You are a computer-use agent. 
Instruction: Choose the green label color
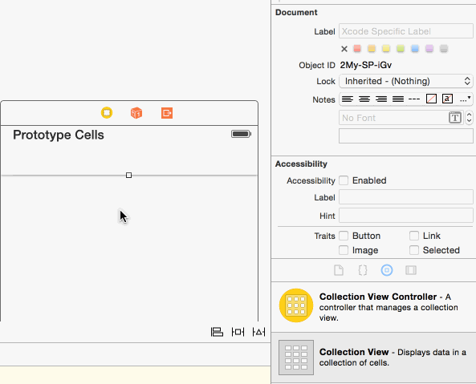tap(401, 48)
